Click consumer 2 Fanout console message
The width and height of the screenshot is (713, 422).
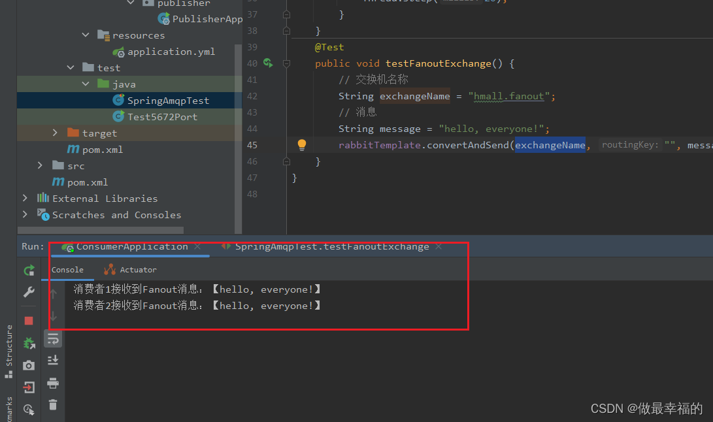click(197, 306)
